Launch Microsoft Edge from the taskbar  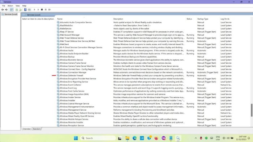pos(134,138)
